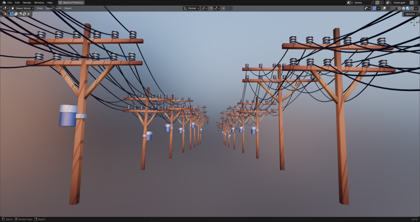Open the Scene browse datablock dropdown
The image size is (420, 222).
click(x=350, y=3)
